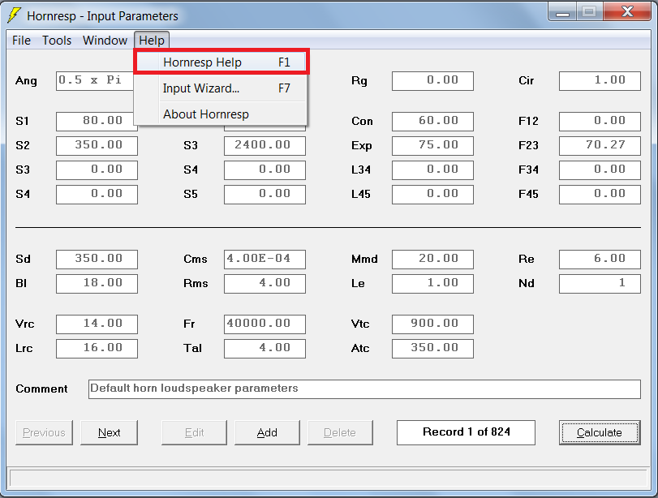Click the Record 1 of 824 box
The width and height of the screenshot is (658, 498).
pyautogui.click(x=466, y=432)
